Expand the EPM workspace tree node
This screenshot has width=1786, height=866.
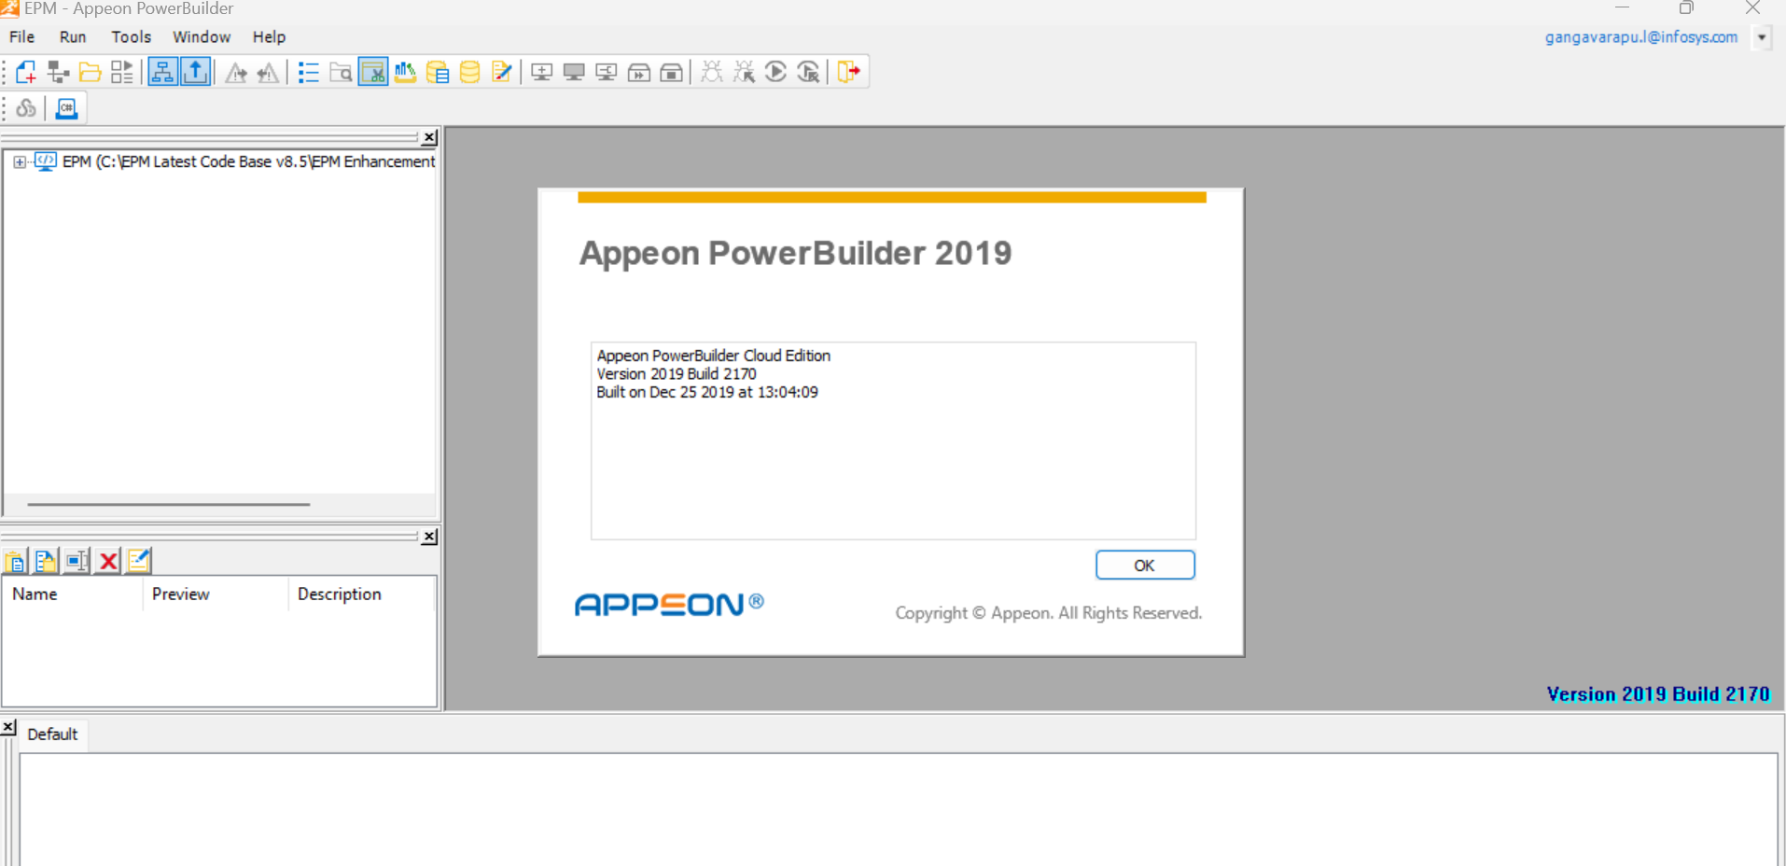[x=19, y=162]
